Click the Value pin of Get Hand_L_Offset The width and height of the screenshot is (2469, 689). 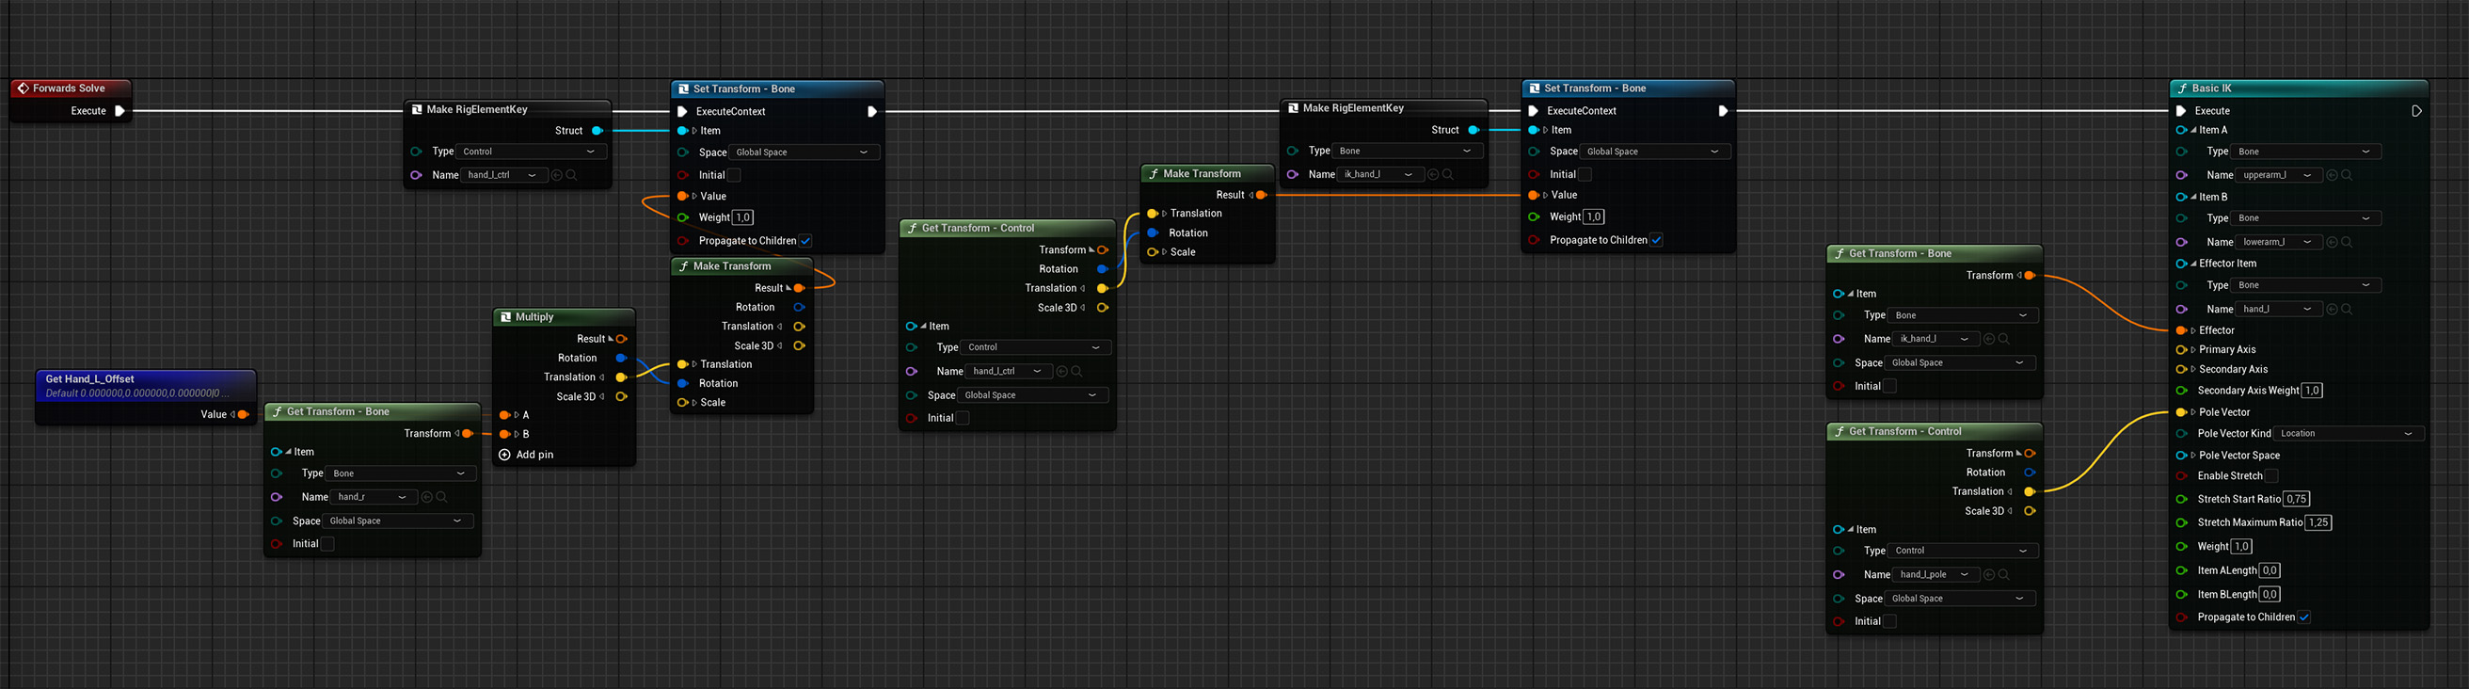pyautogui.click(x=243, y=415)
